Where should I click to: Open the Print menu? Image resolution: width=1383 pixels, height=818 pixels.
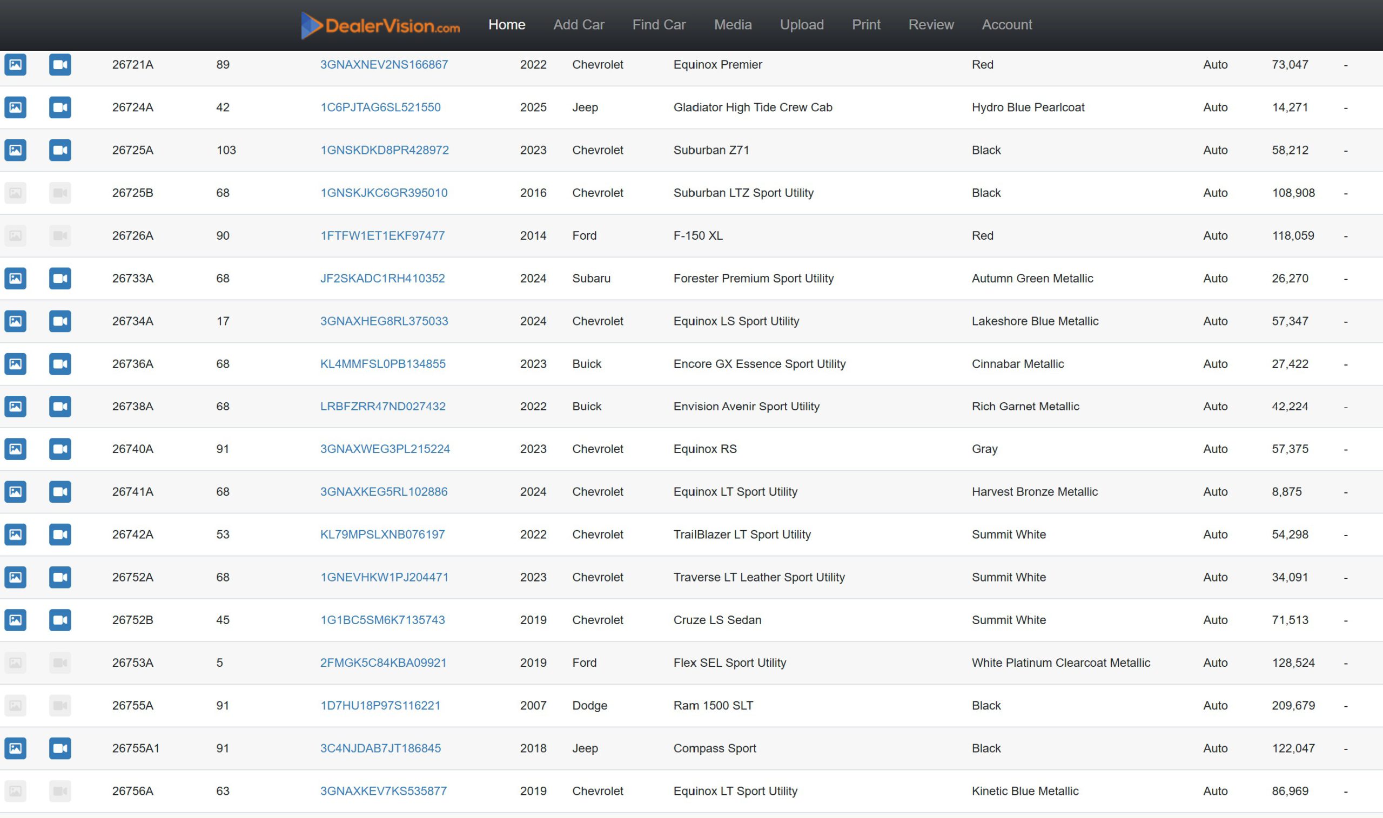click(x=867, y=25)
